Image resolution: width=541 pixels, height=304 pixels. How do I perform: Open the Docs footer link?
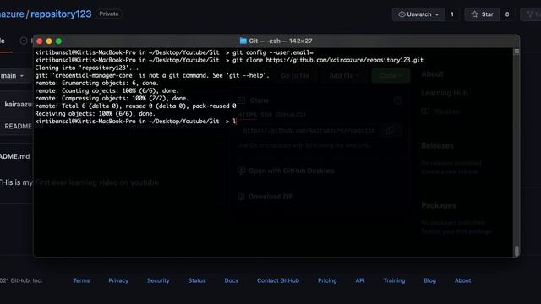(231, 280)
